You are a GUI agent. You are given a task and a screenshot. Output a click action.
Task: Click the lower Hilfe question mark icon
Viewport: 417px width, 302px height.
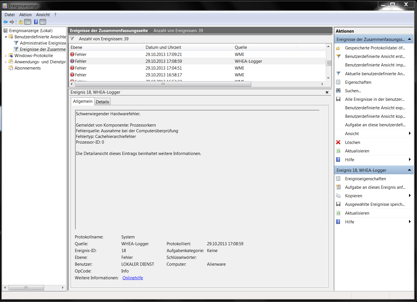click(x=338, y=222)
